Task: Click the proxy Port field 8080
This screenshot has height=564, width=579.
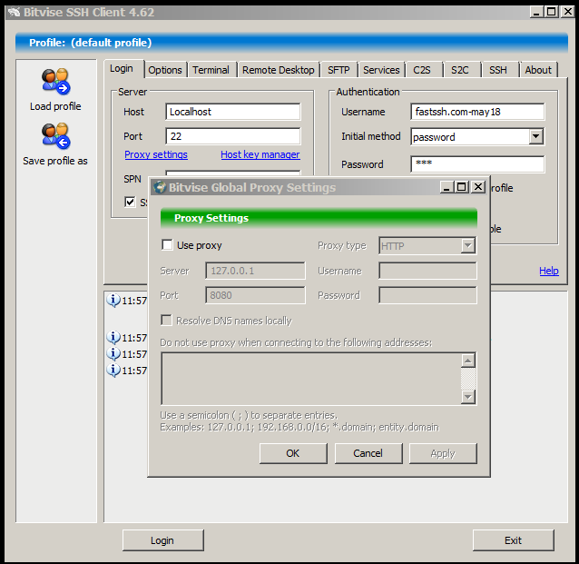Action: pos(255,295)
